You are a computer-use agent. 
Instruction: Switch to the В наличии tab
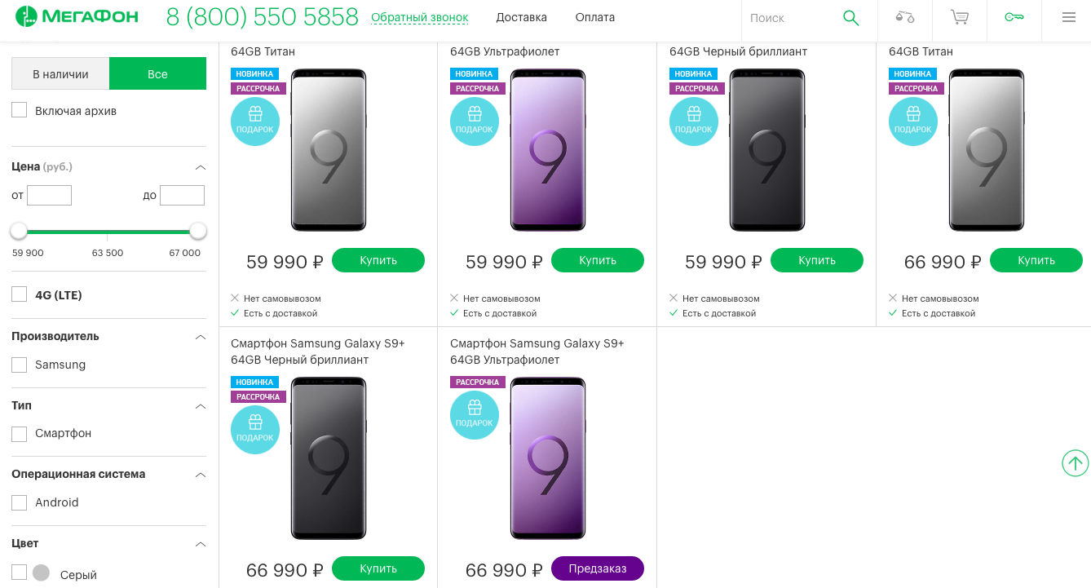pyautogui.click(x=60, y=73)
